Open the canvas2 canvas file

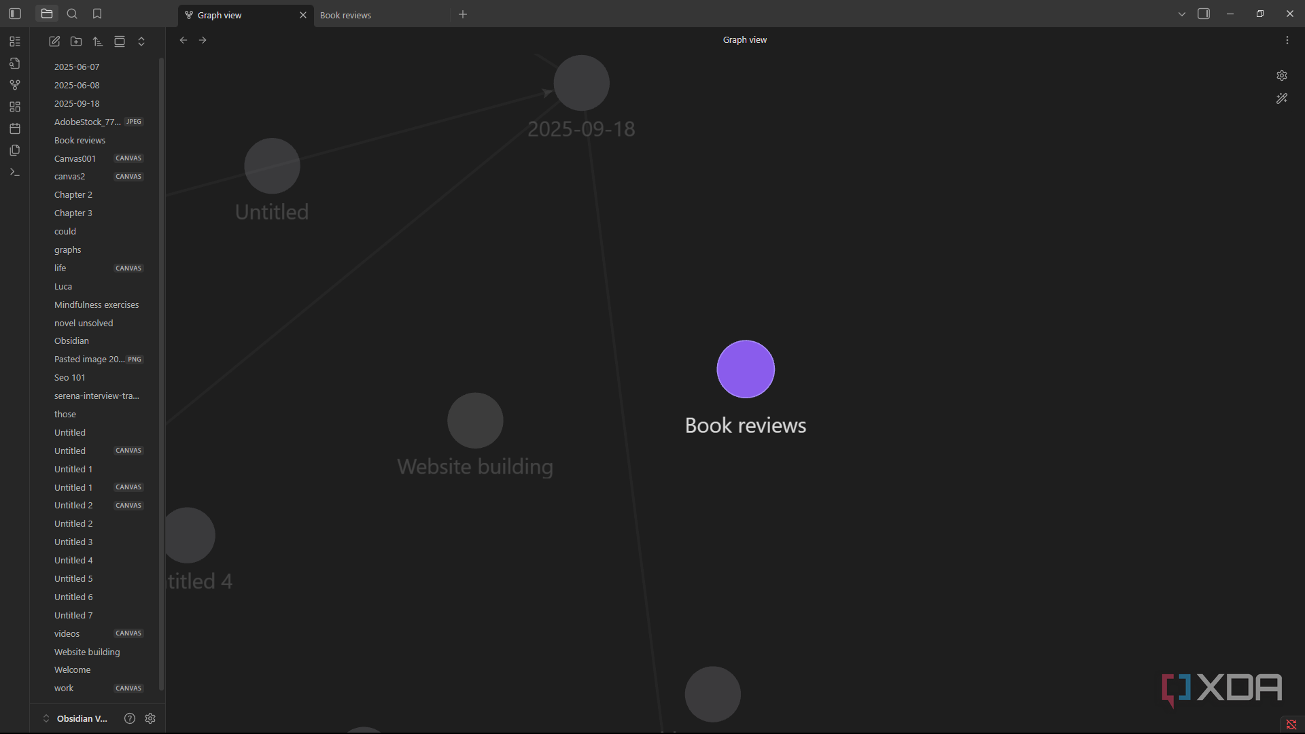pos(98,176)
